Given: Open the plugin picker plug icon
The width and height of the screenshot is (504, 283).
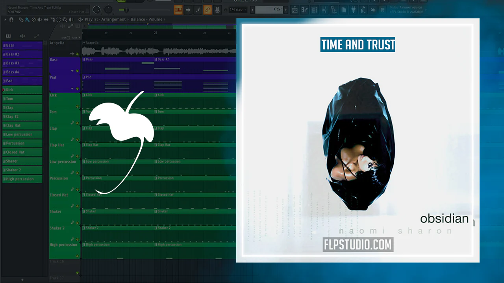Looking at the screenshot, I should click(x=353, y=10).
